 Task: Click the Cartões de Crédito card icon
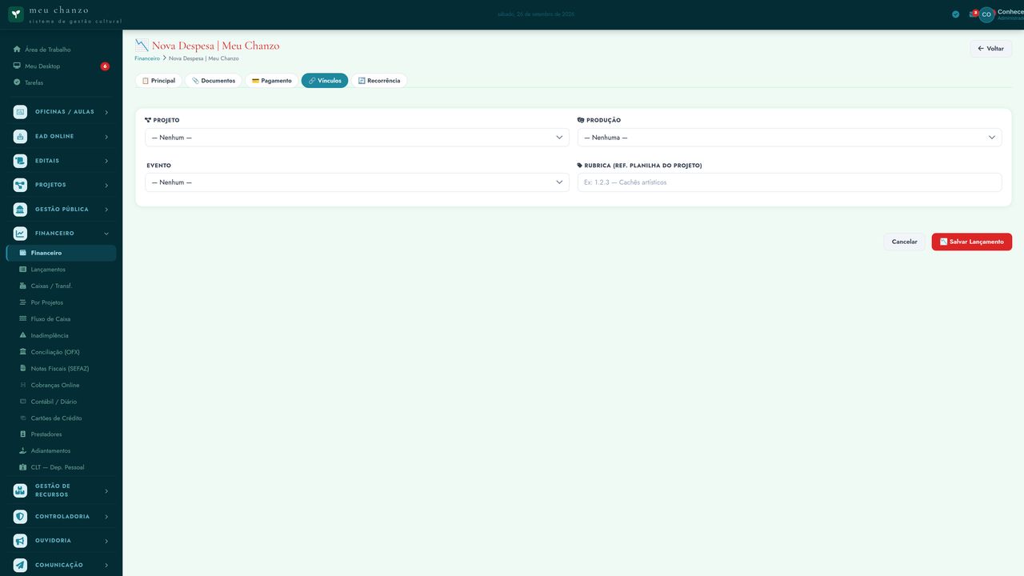click(23, 418)
